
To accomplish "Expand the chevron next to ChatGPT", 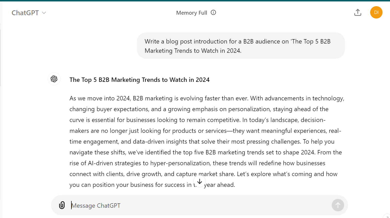I will coord(44,12).
